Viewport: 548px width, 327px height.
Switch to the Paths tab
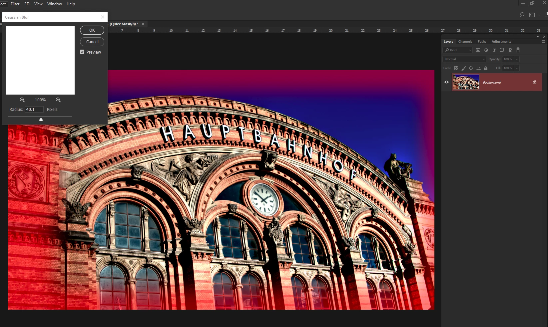point(482,42)
